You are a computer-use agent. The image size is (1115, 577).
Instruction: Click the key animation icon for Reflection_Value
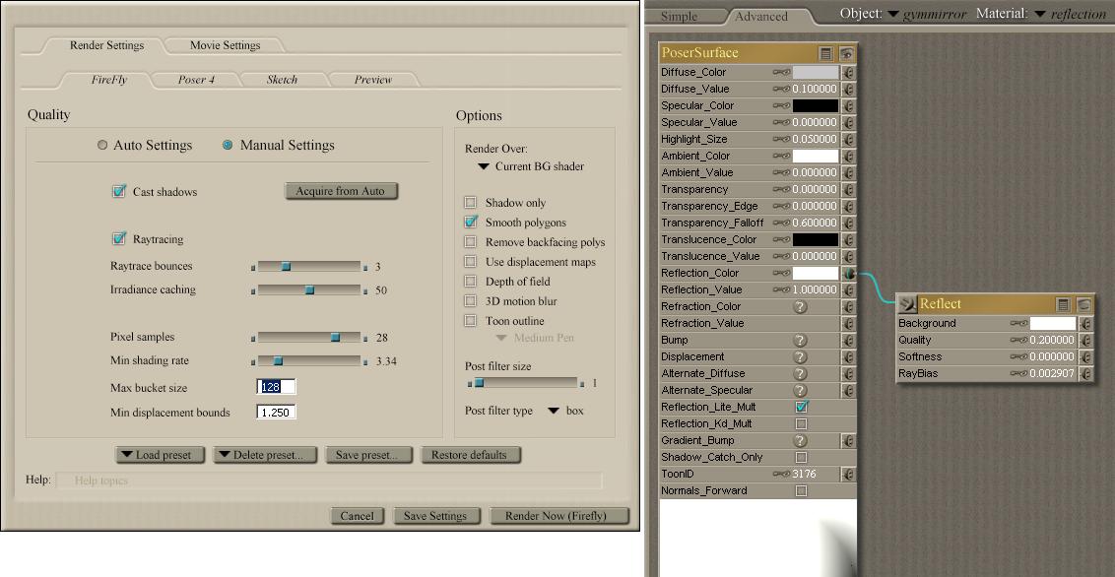781,289
